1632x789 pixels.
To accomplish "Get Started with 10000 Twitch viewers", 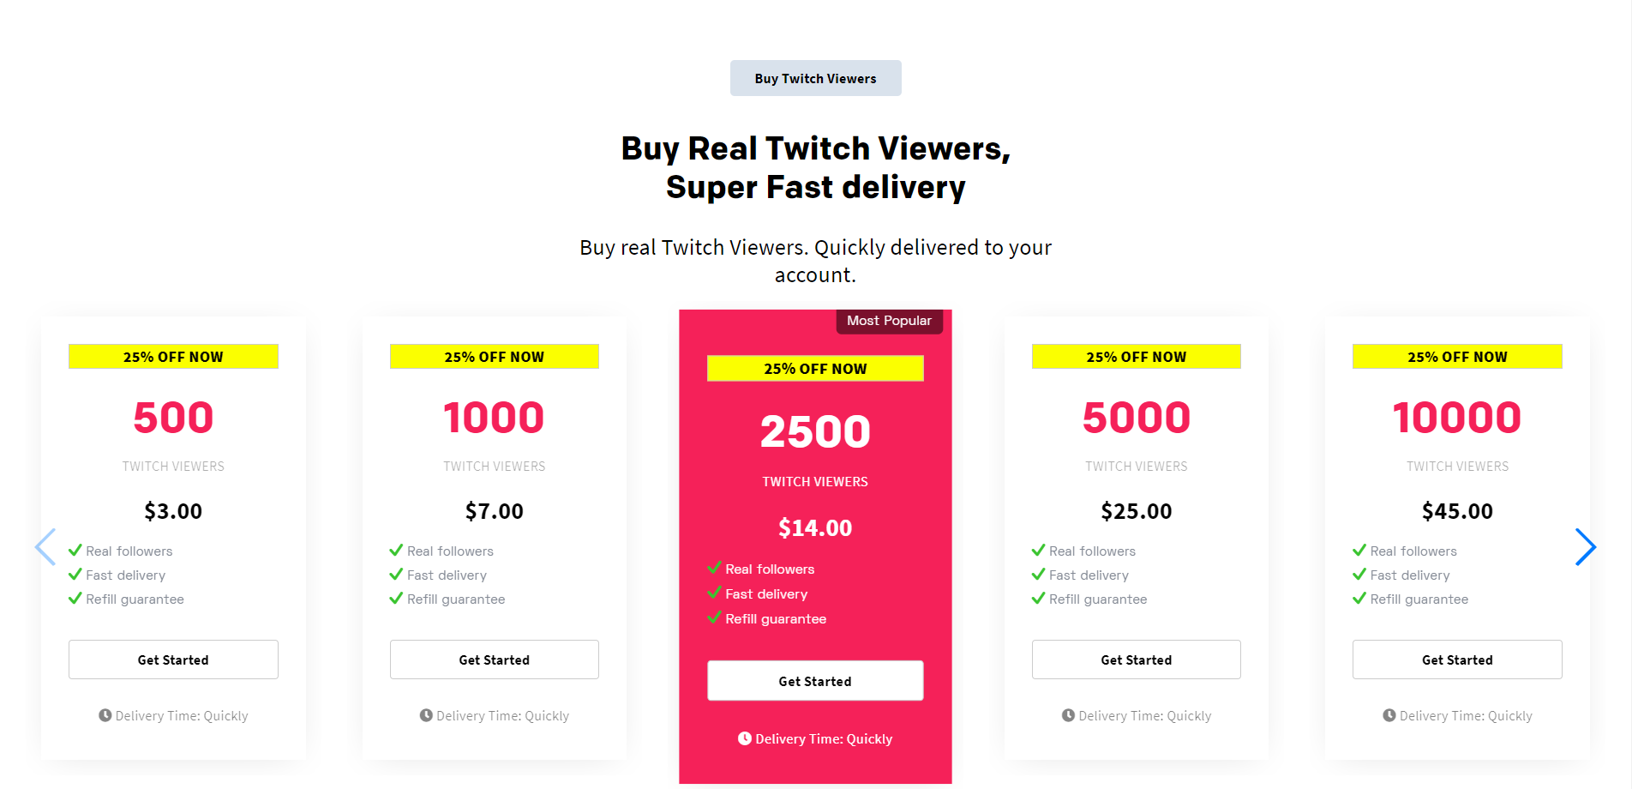I will pyautogui.click(x=1457, y=660).
